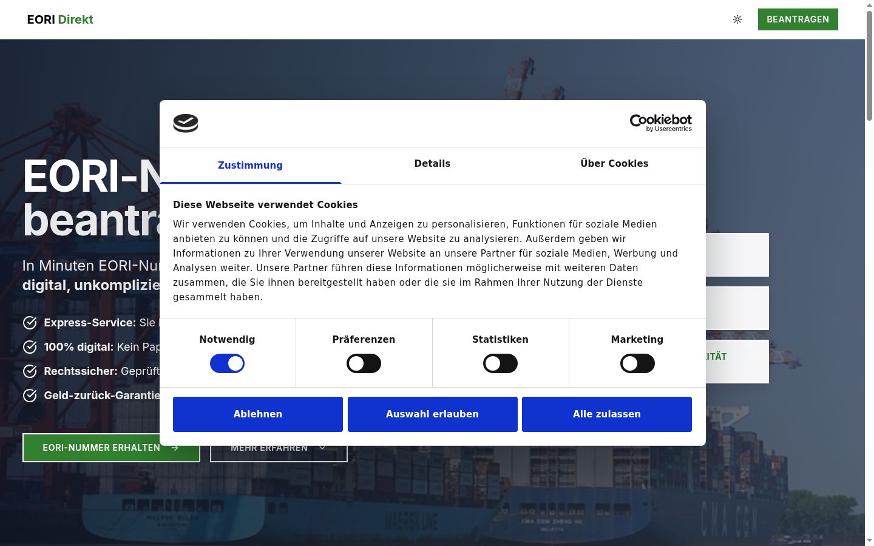
Task: Toggle the light/dark theme sun icon
Action: 737,19
